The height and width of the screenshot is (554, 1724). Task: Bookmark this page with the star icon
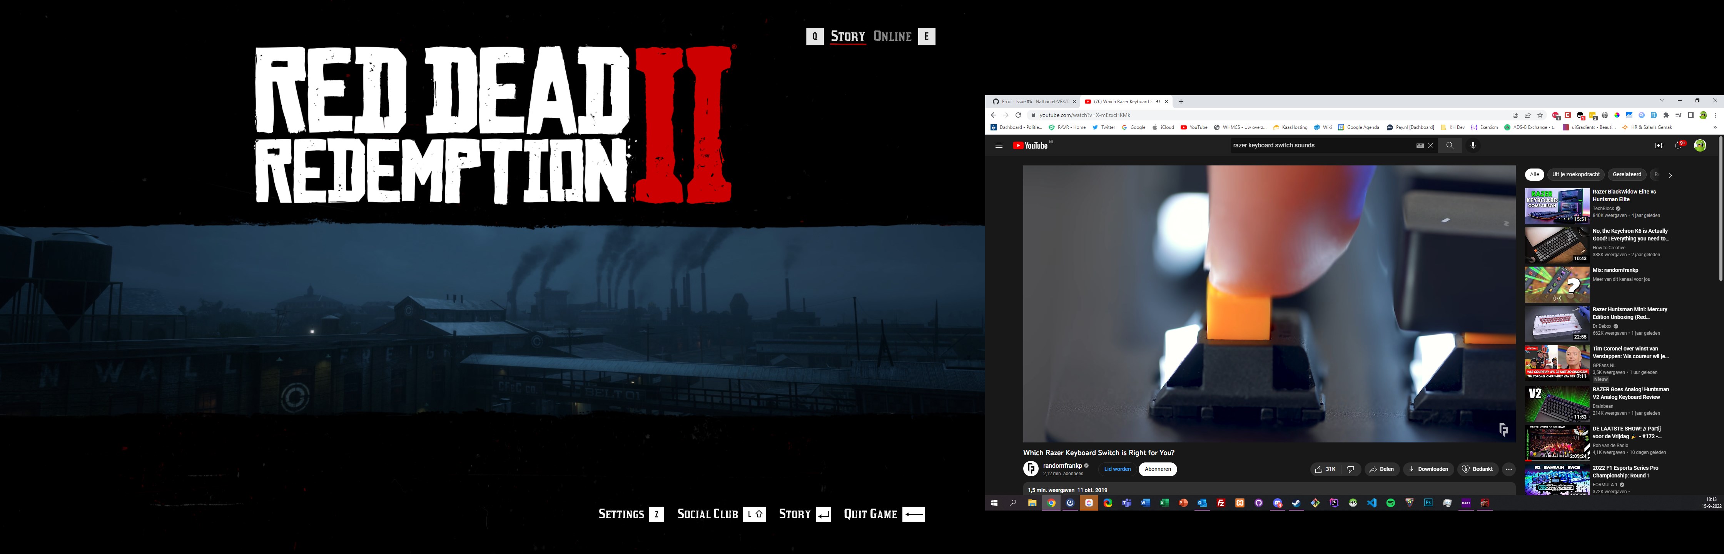coord(1540,115)
